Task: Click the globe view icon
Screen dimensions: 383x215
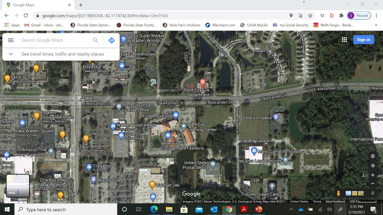Action: pyautogui.click(x=373, y=156)
